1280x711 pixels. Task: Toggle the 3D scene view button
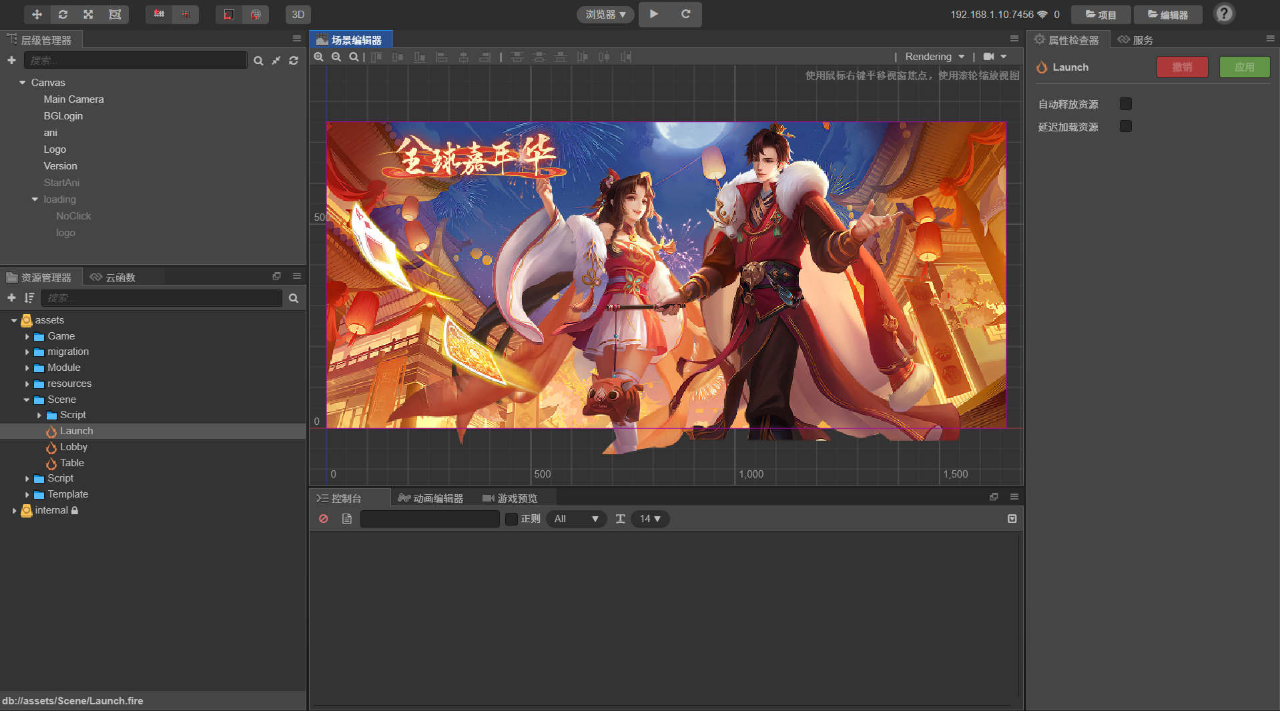[x=298, y=14]
